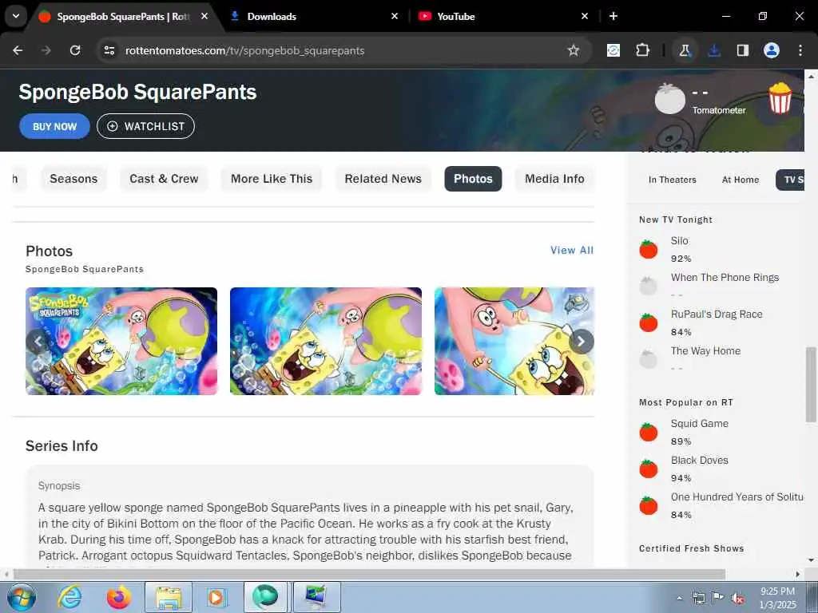Open When The Phone Rings link
Image resolution: width=818 pixels, height=613 pixels.
click(725, 277)
